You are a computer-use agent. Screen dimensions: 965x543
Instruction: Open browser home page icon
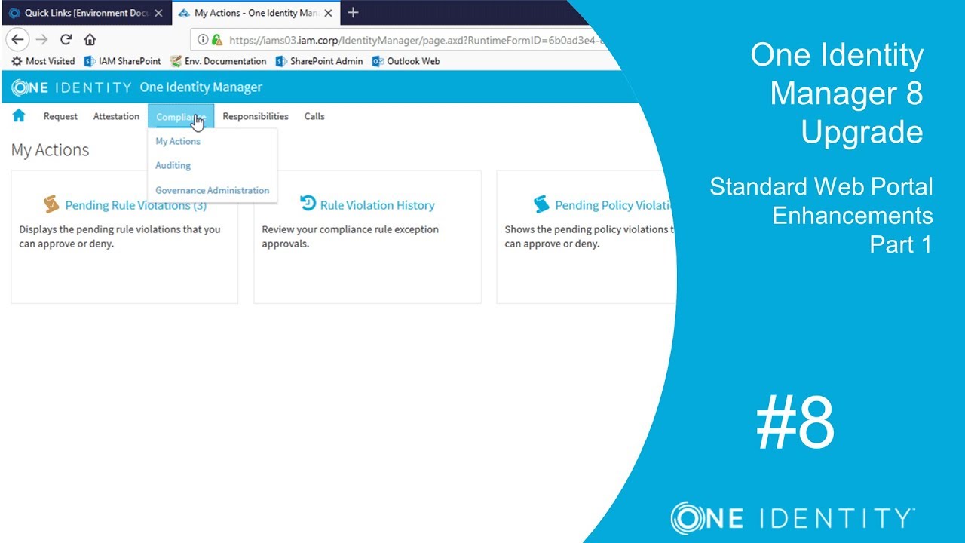click(x=90, y=40)
